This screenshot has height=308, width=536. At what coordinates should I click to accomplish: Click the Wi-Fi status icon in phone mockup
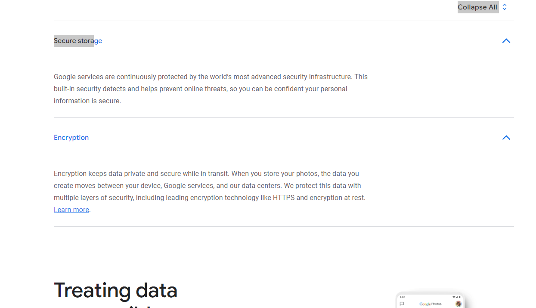[x=454, y=297]
